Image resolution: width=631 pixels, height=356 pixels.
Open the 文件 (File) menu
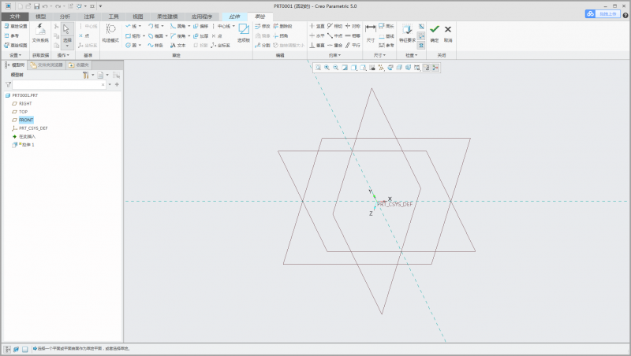pyautogui.click(x=15, y=17)
